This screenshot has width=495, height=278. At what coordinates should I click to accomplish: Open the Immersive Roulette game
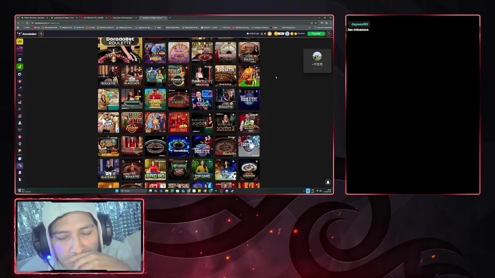[202, 76]
